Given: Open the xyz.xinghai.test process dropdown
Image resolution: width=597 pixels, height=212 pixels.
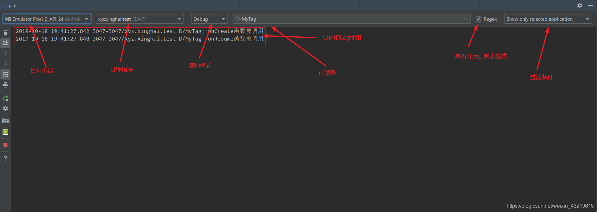Looking at the screenshot, I should point(140,19).
